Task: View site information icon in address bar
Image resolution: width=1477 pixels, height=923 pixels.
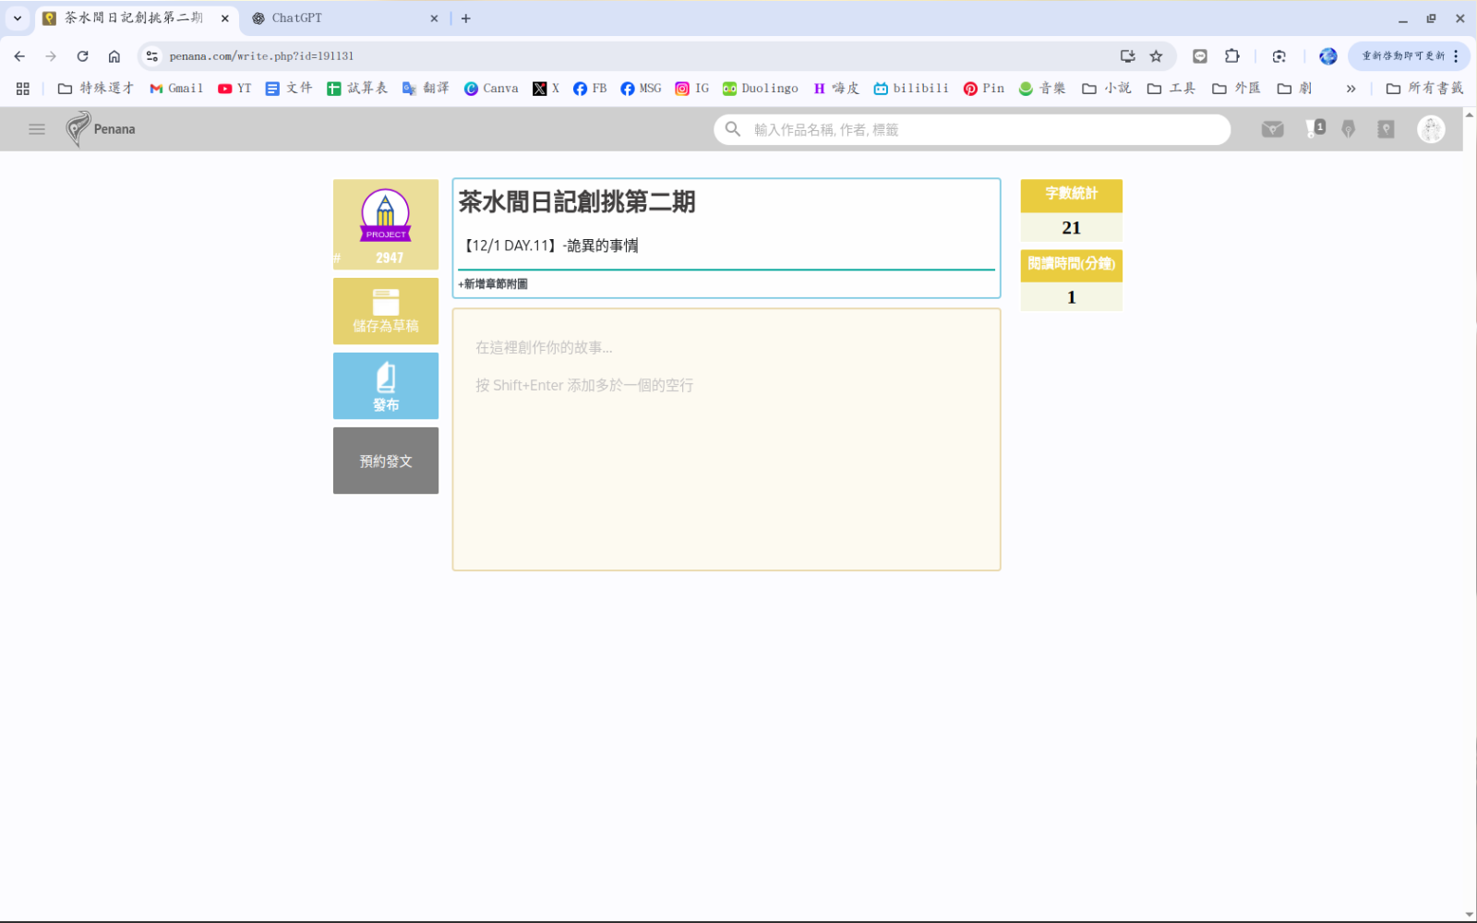Action: 152,56
